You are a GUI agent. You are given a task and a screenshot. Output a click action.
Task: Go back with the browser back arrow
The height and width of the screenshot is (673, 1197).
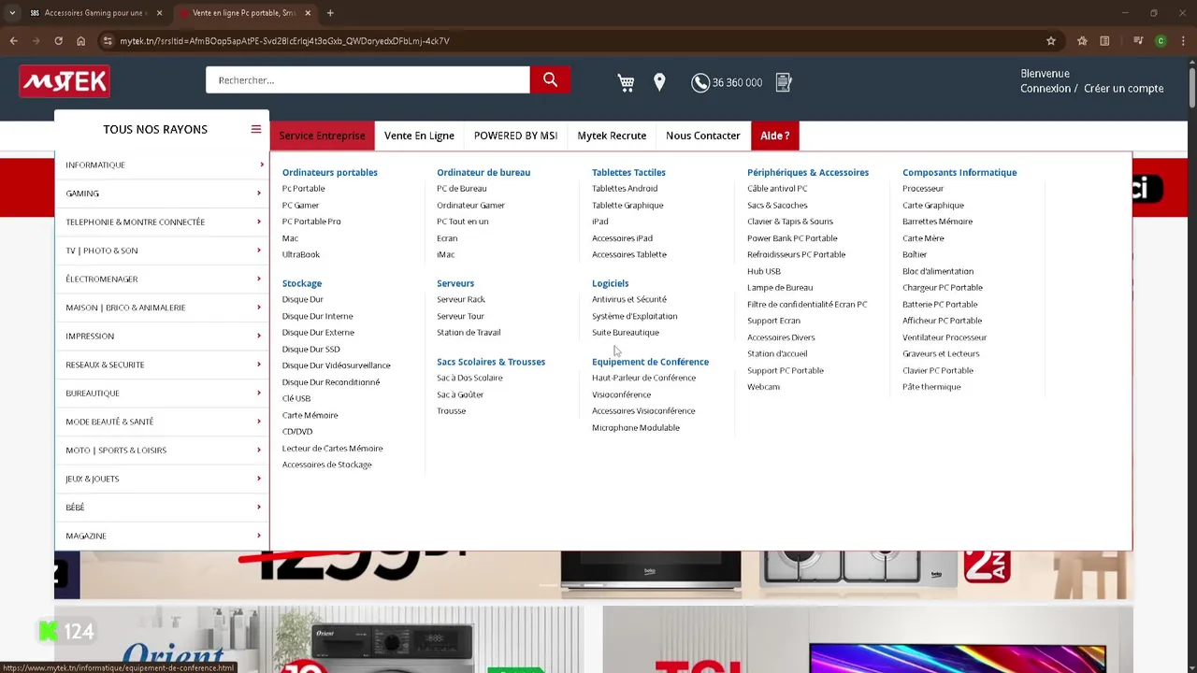pyautogui.click(x=13, y=41)
